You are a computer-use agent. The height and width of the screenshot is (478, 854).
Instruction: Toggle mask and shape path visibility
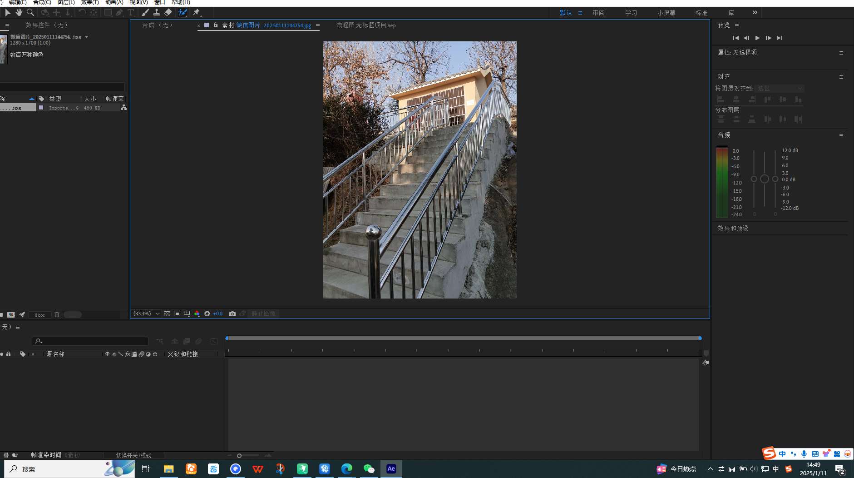[177, 314]
